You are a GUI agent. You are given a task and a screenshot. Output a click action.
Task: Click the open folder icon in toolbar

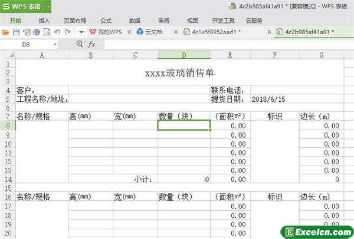coord(5,32)
